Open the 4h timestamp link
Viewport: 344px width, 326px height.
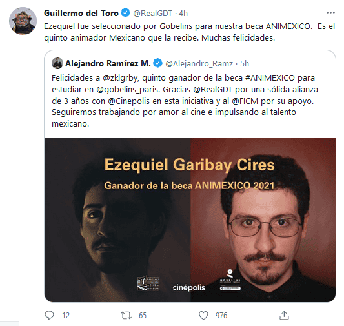(x=183, y=14)
